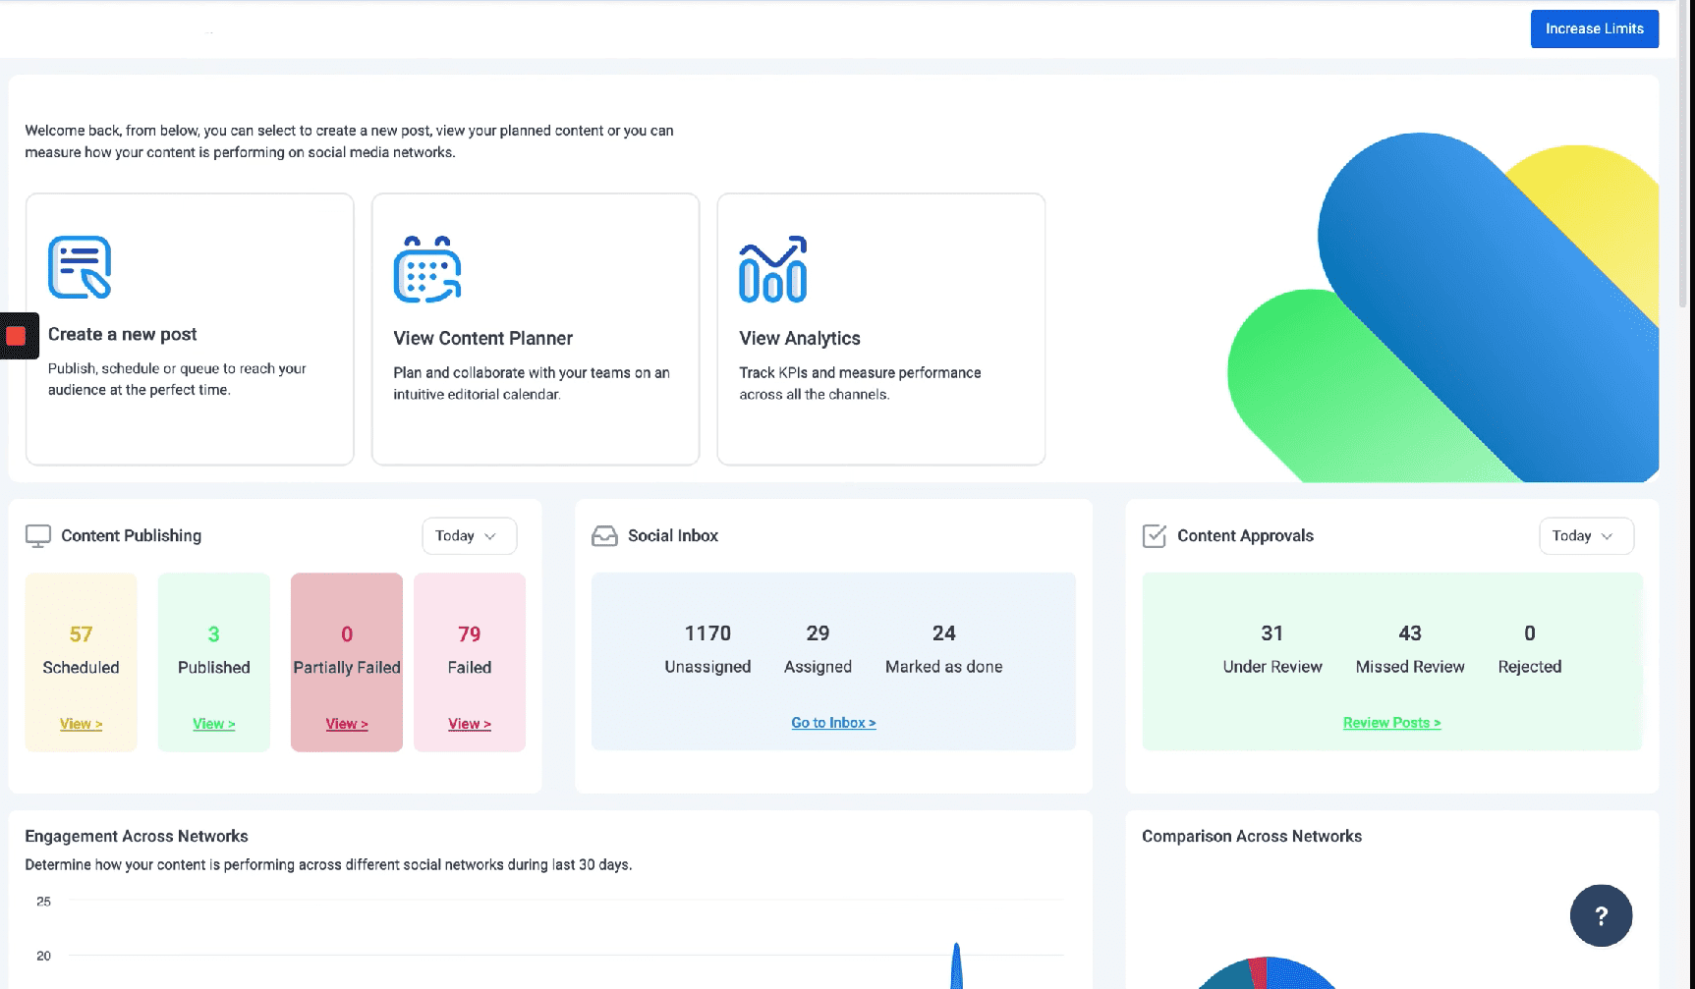This screenshot has height=989, width=1695.
Task: Click the Comparison Across Networks heading
Action: tap(1252, 836)
